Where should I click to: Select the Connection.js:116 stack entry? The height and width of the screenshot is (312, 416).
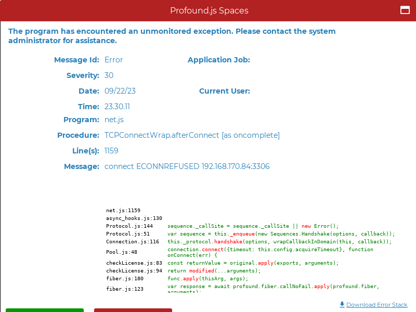[133, 242]
